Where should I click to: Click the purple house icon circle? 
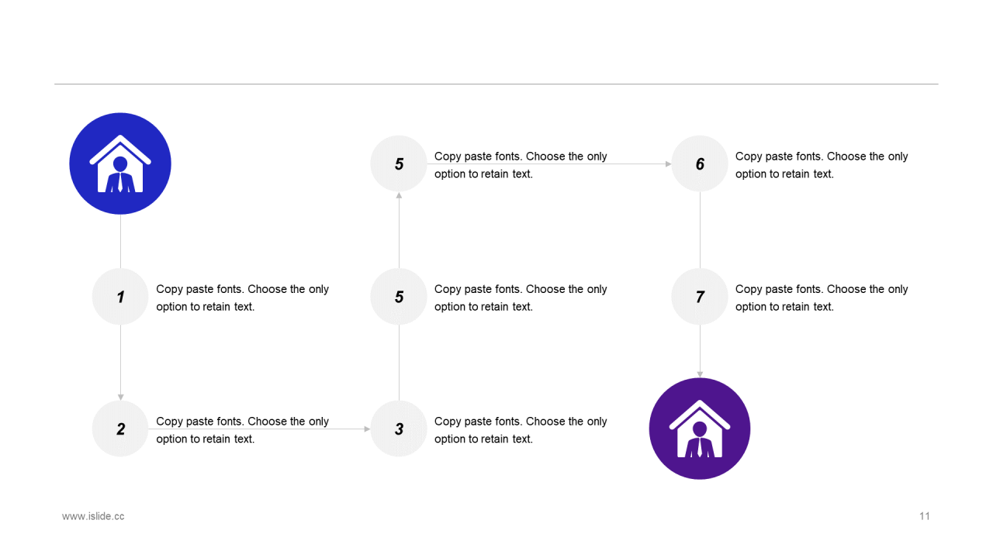click(700, 429)
